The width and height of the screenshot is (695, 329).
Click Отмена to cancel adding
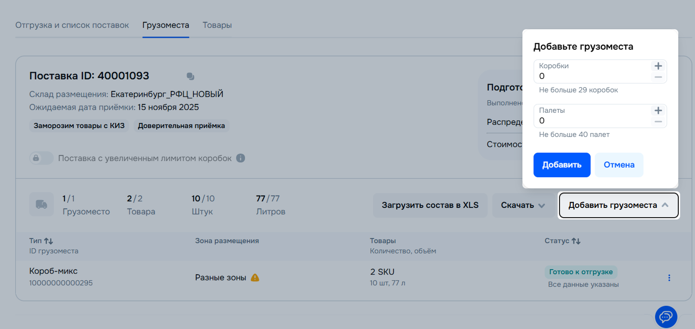pos(619,165)
